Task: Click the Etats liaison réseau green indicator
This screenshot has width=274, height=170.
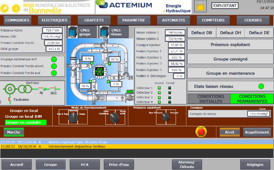Action: click(261, 86)
